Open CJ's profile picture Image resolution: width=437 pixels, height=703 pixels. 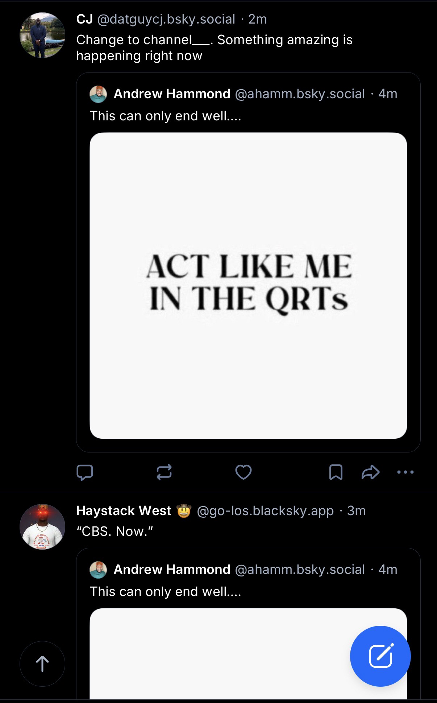[42, 35]
